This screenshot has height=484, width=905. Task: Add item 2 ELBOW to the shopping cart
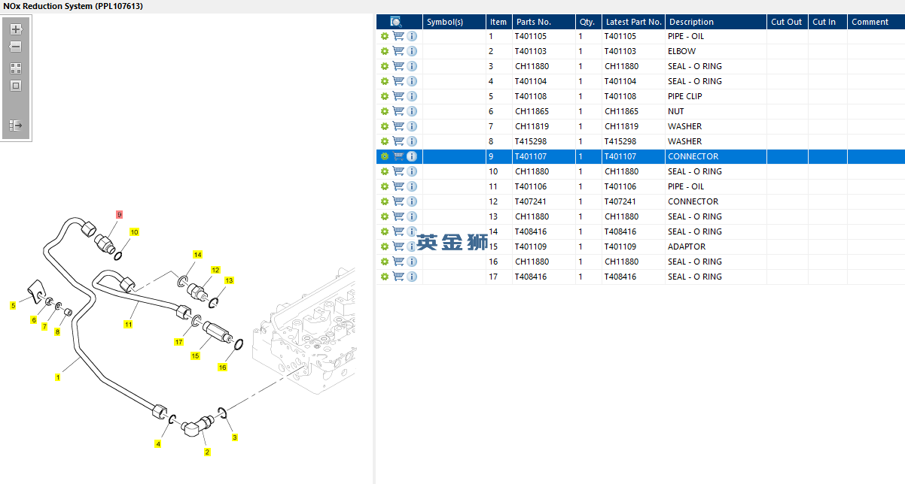(x=398, y=51)
